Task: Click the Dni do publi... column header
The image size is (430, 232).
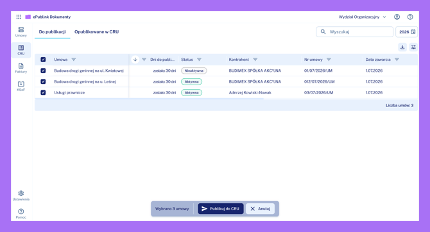Action: pyautogui.click(x=162, y=60)
